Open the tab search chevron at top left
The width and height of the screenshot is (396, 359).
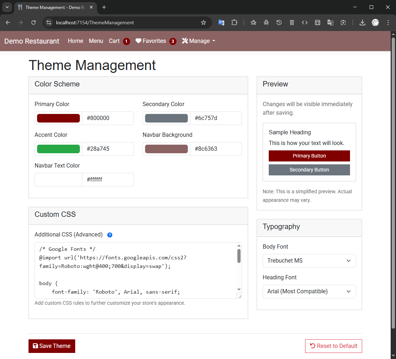[x=7, y=8]
